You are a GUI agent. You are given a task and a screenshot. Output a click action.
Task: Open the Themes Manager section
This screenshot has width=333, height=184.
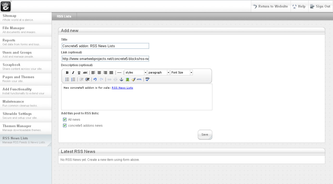pyautogui.click(x=26, y=128)
